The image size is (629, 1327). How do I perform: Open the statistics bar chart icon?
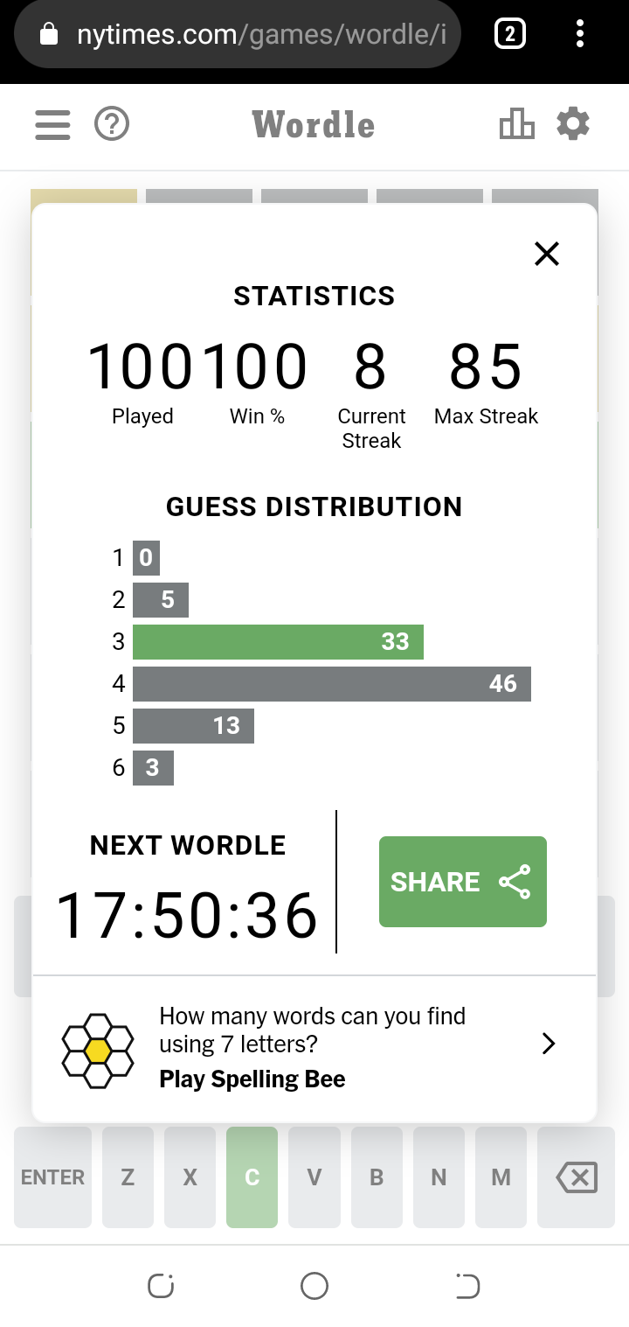click(x=516, y=124)
